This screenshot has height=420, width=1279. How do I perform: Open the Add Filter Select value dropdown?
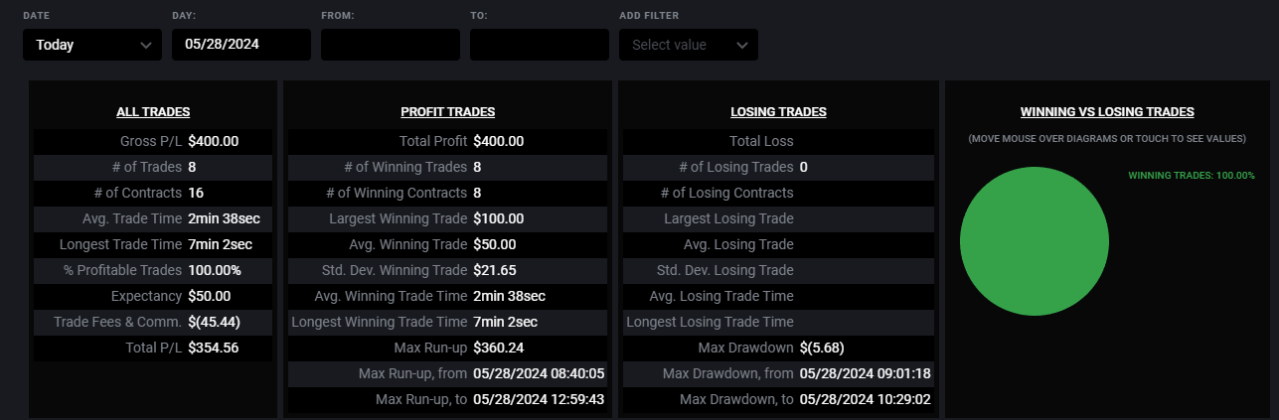coord(689,45)
